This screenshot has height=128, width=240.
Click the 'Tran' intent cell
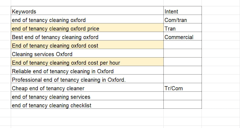pos(182,28)
